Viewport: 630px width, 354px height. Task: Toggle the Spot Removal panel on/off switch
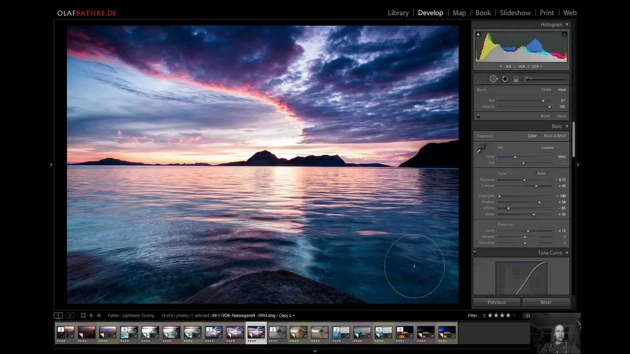click(478, 116)
